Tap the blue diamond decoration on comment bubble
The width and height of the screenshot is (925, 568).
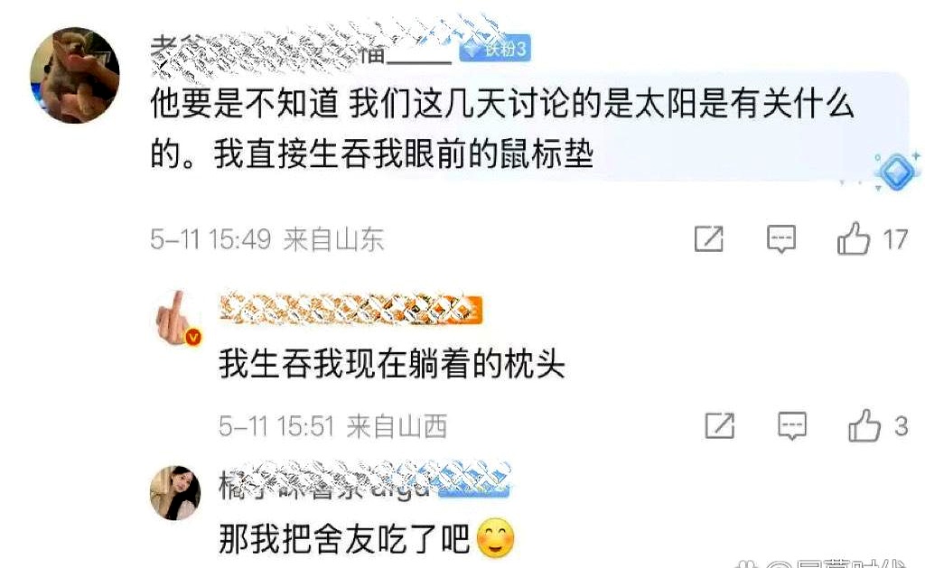click(x=897, y=171)
